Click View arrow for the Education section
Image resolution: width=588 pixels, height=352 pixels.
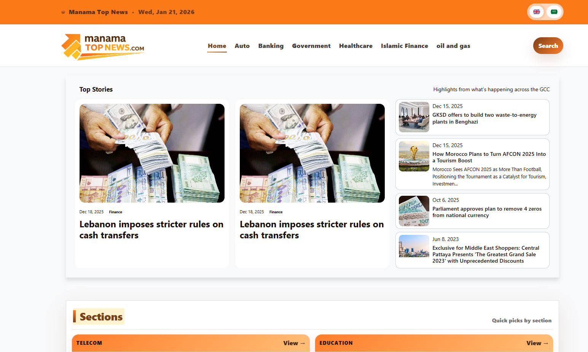537,343
